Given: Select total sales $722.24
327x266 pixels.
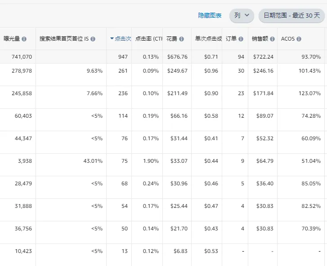Looking at the screenshot, I should [264, 57].
